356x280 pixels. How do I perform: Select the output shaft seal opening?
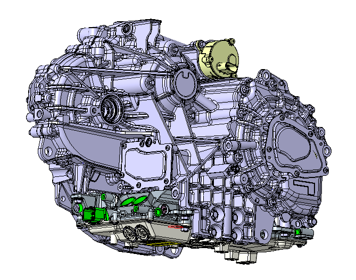111,109
